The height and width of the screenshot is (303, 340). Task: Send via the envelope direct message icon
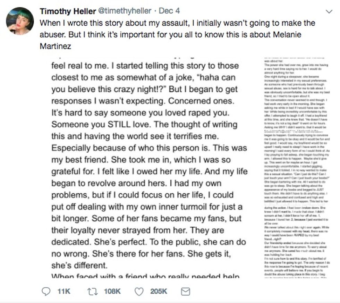click(x=186, y=292)
